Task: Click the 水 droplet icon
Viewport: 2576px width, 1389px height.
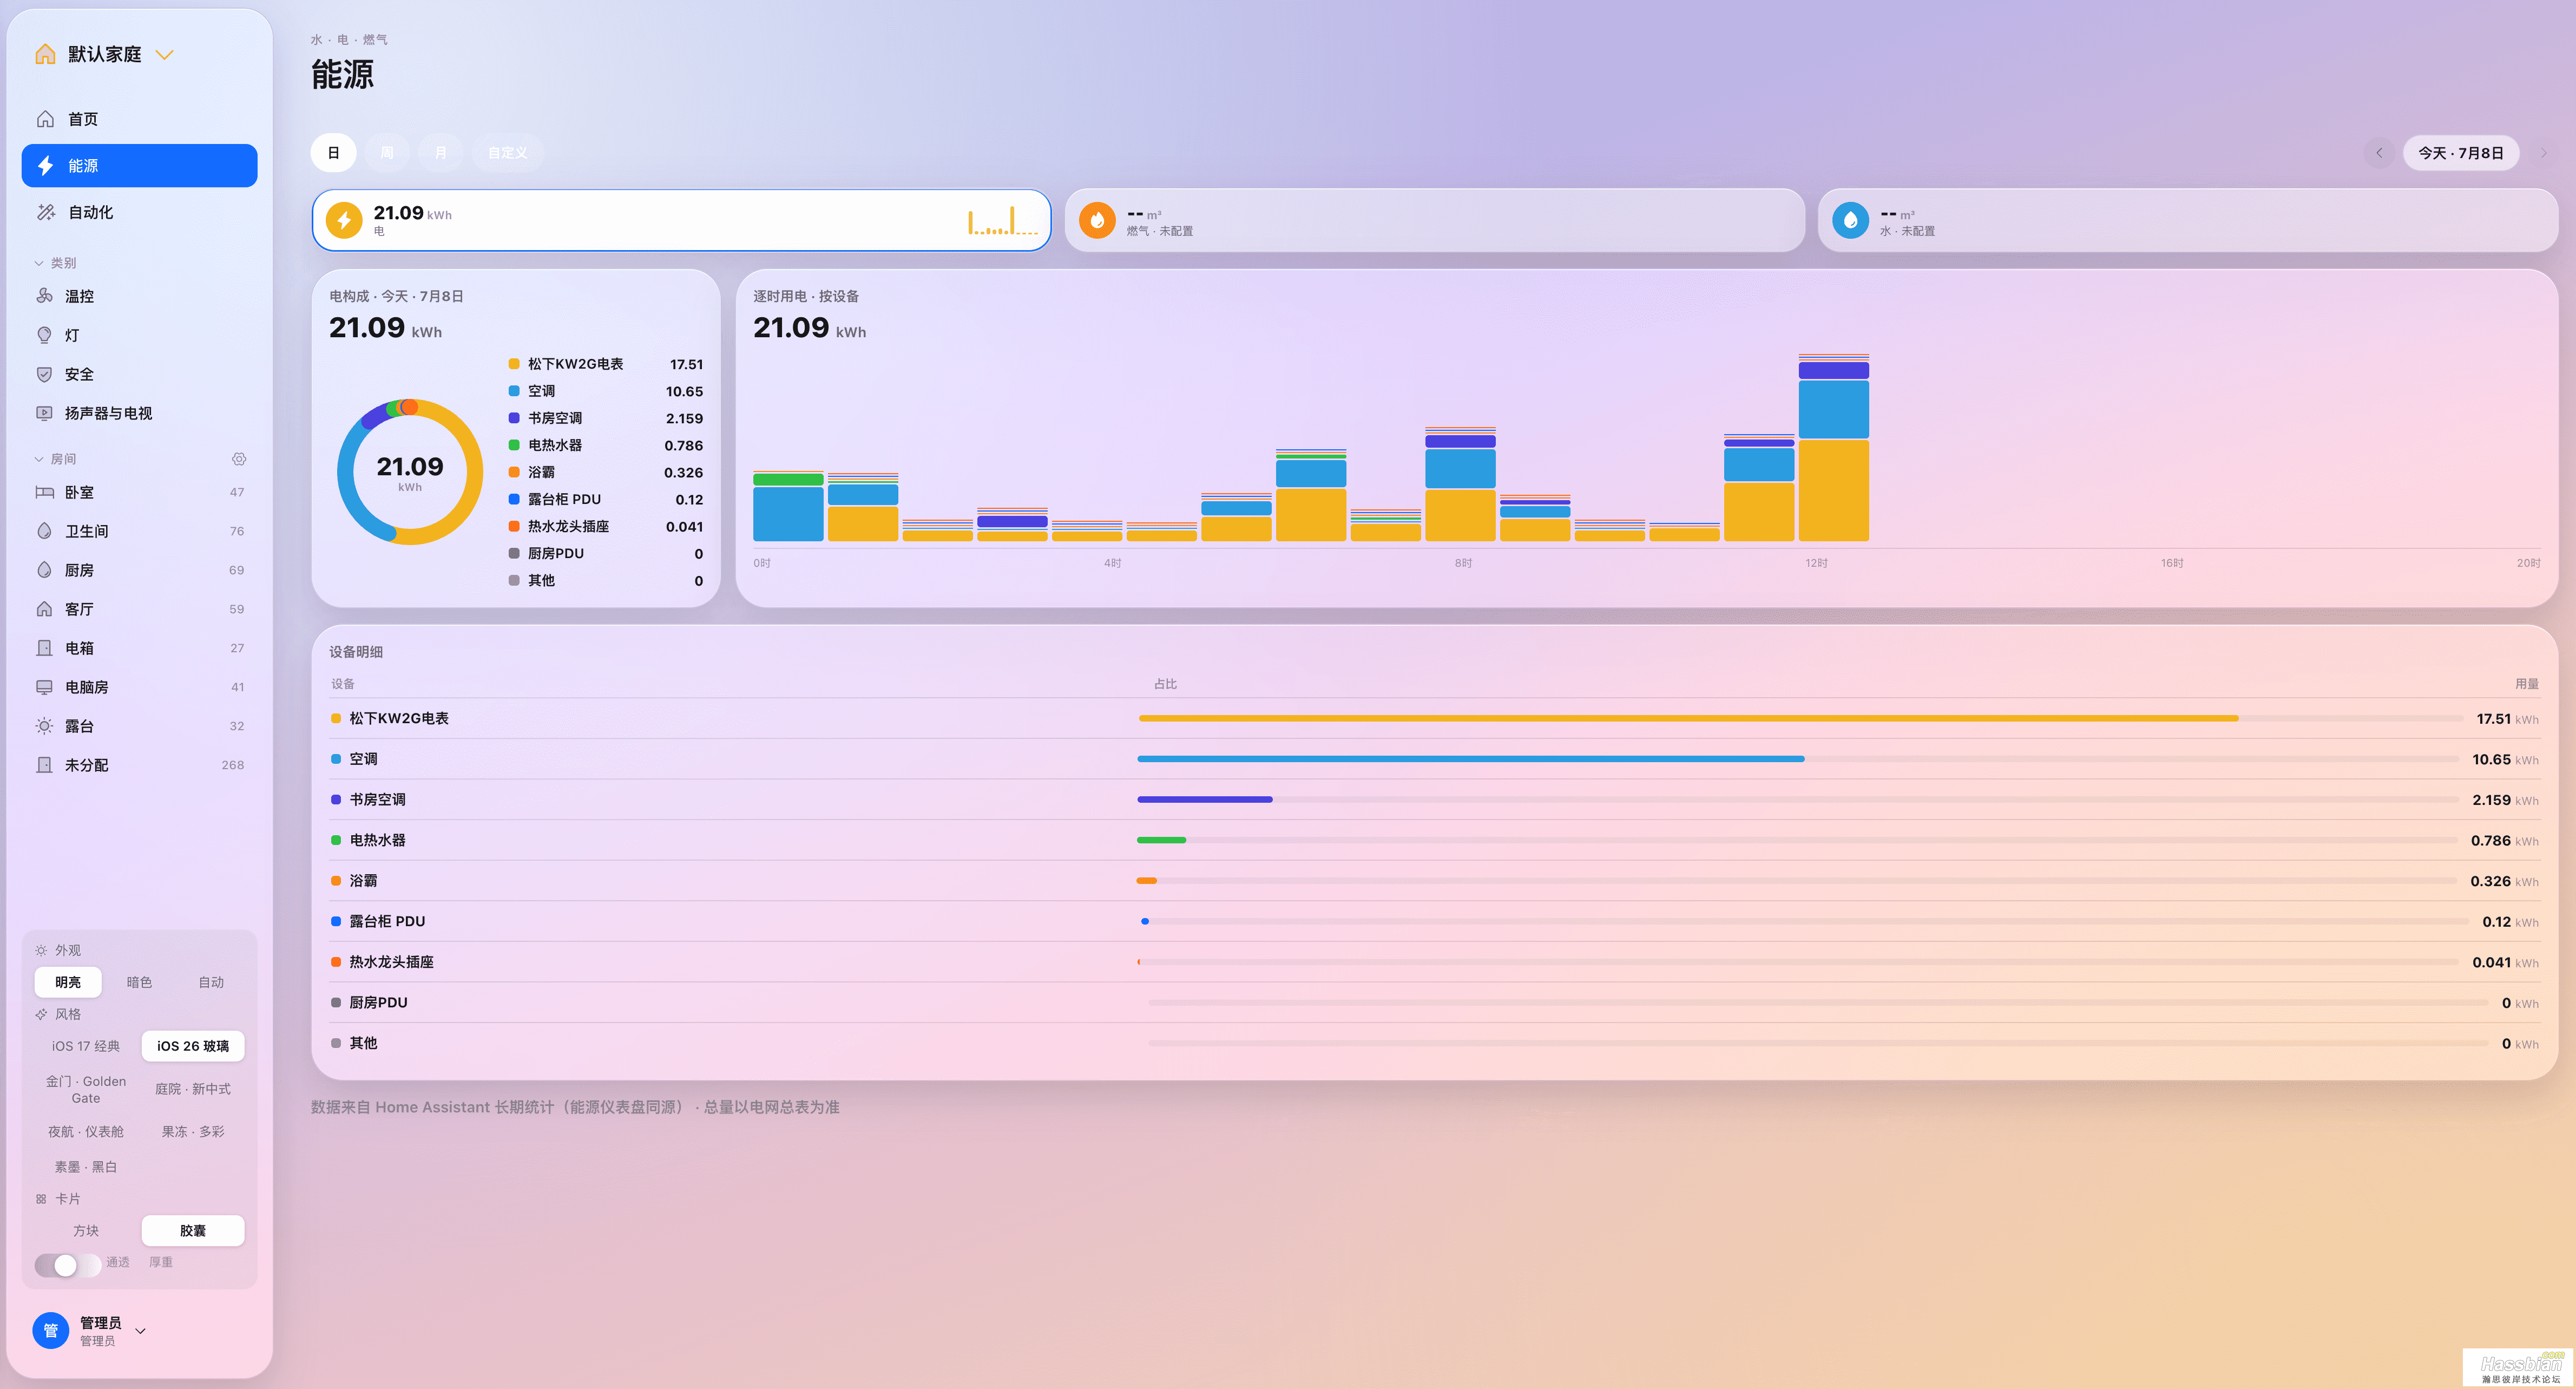Action: pyautogui.click(x=1850, y=220)
